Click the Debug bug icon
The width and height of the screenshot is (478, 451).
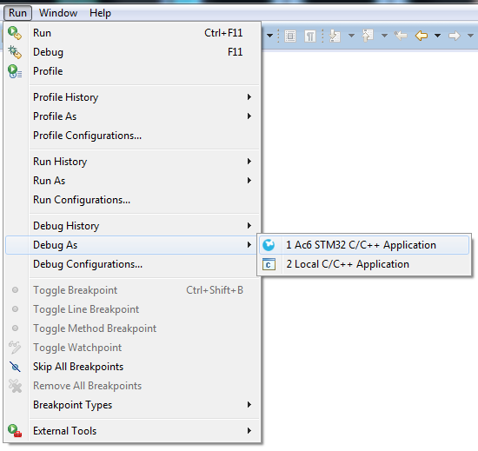[14, 52]
